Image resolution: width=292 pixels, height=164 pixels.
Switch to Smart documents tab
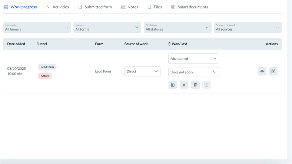[x=189, y=7]
